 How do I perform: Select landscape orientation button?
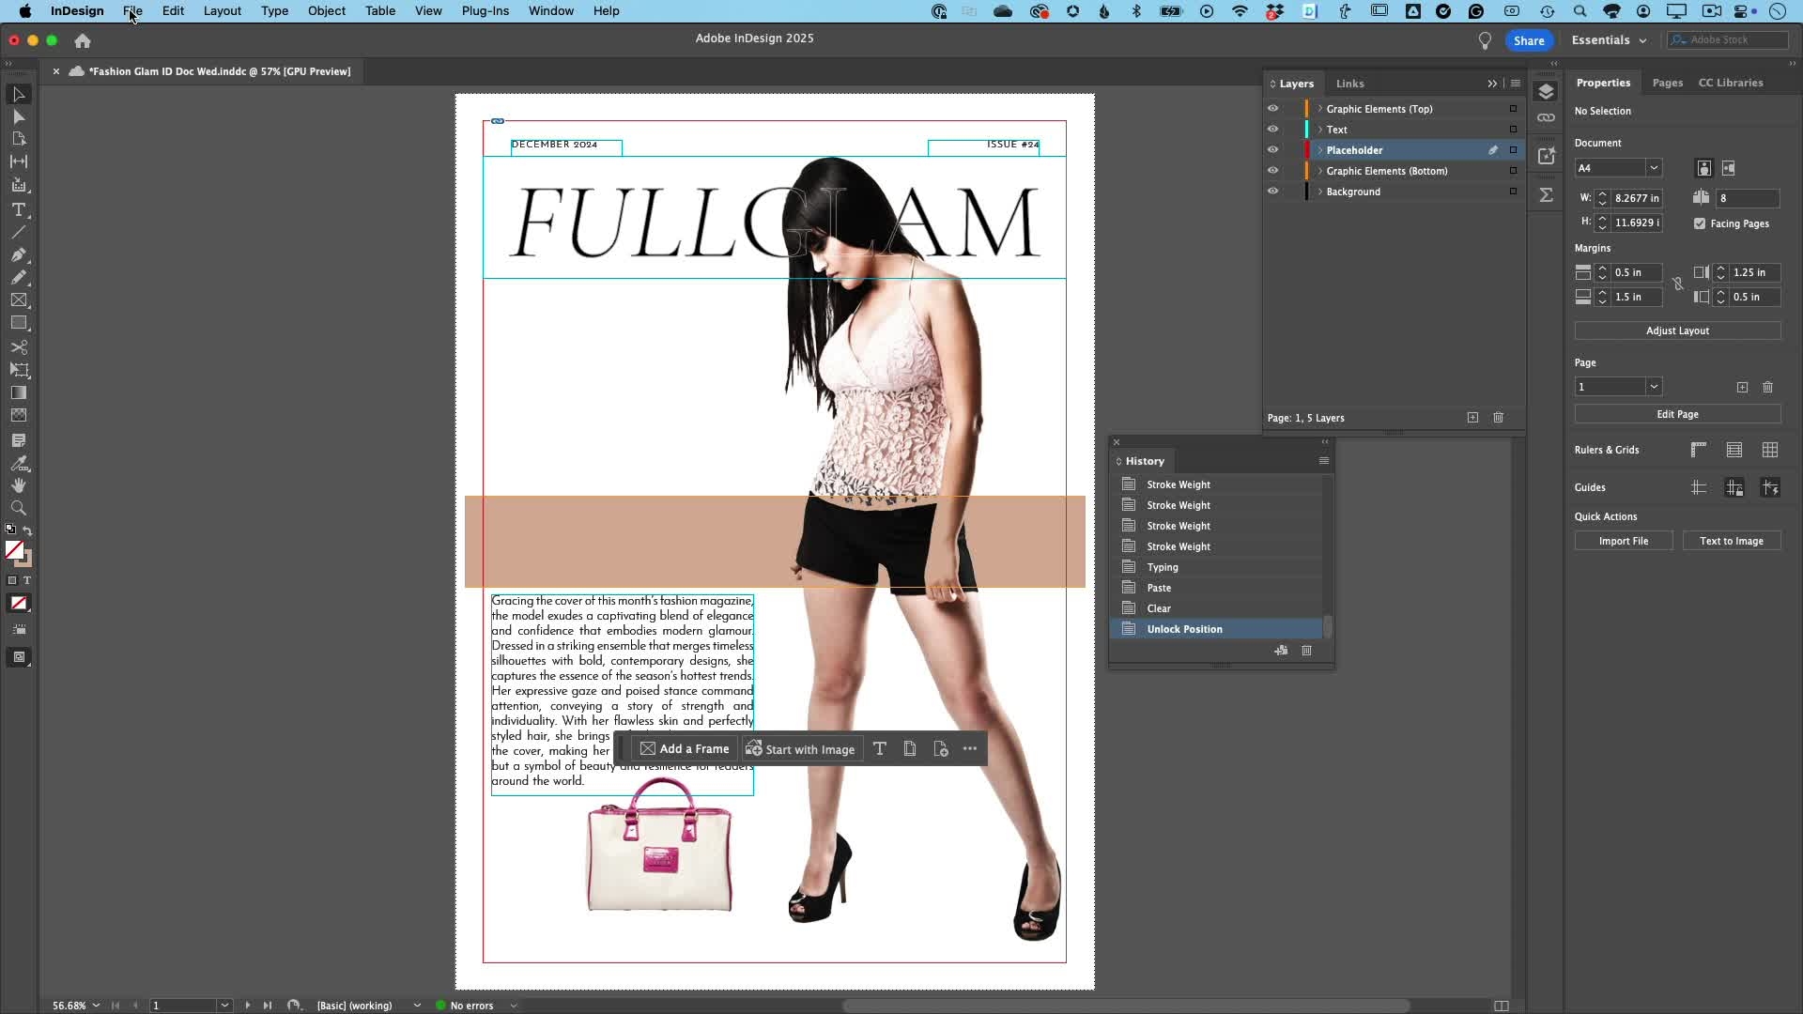tap(1729, 168)
